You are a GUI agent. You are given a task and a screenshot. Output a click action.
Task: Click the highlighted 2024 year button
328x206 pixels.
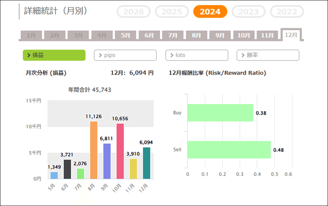click(x=210, y=12)
